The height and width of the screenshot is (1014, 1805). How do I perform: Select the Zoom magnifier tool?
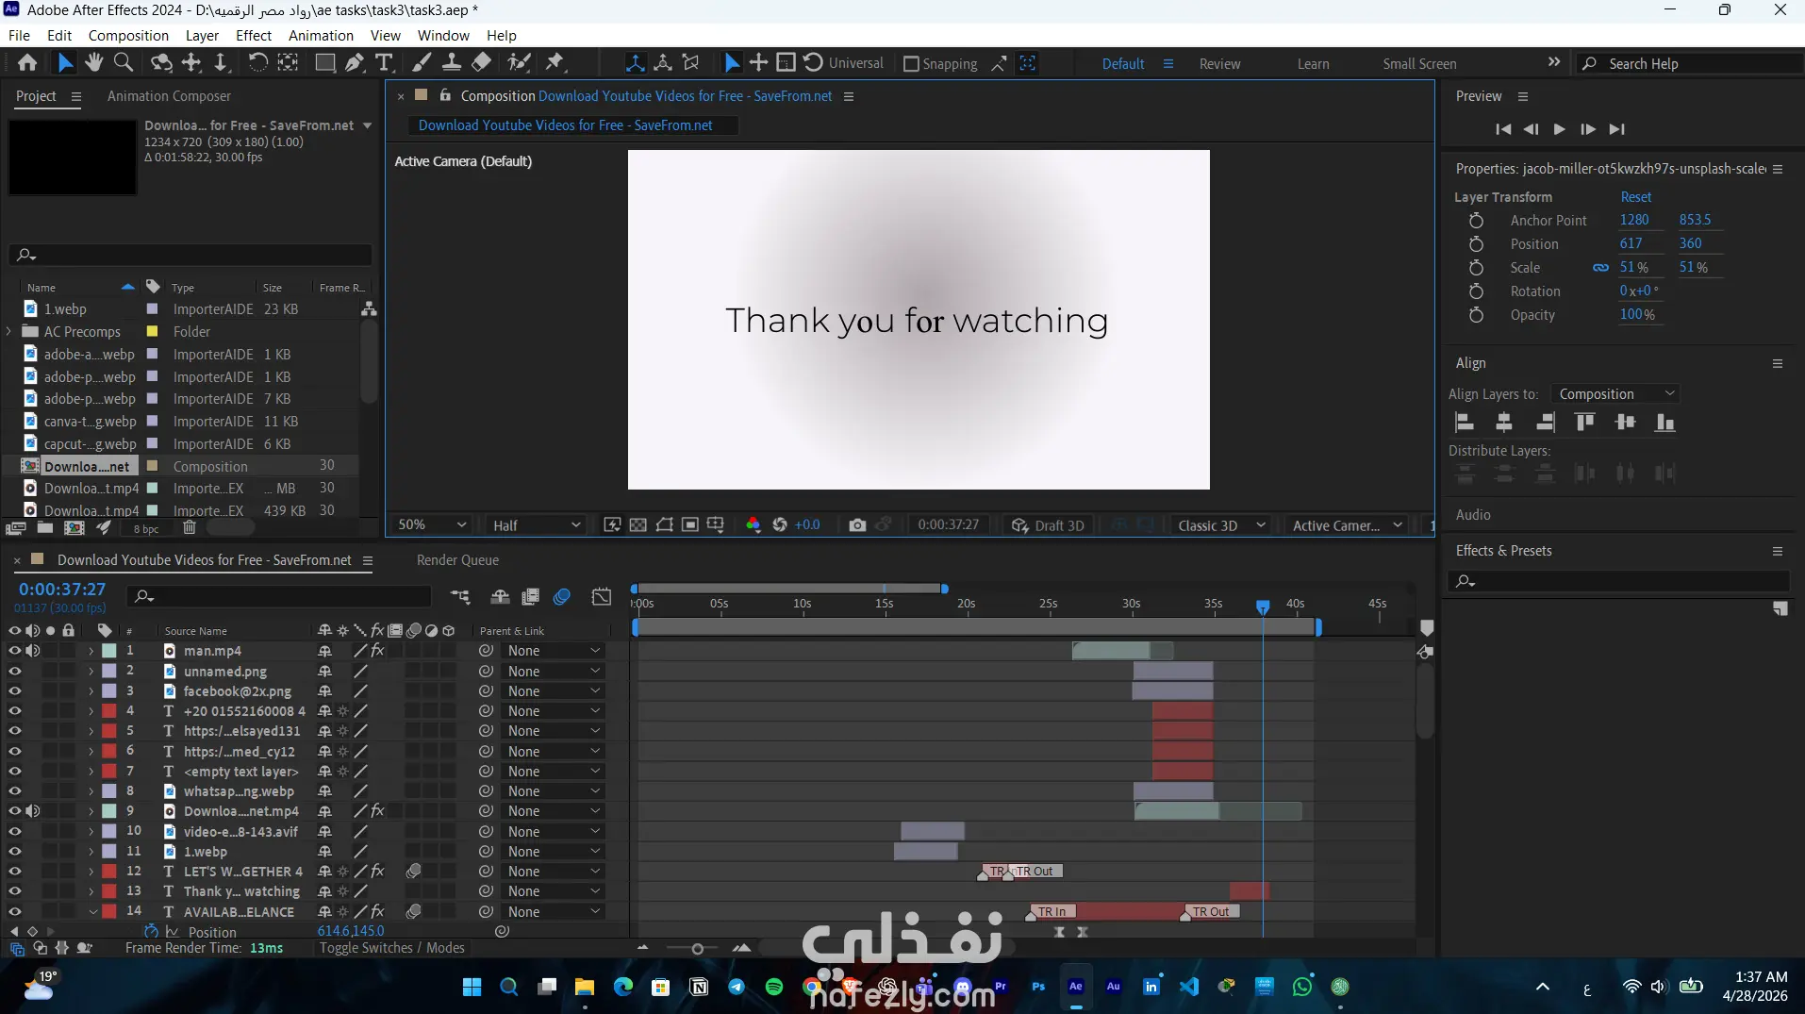124,63
